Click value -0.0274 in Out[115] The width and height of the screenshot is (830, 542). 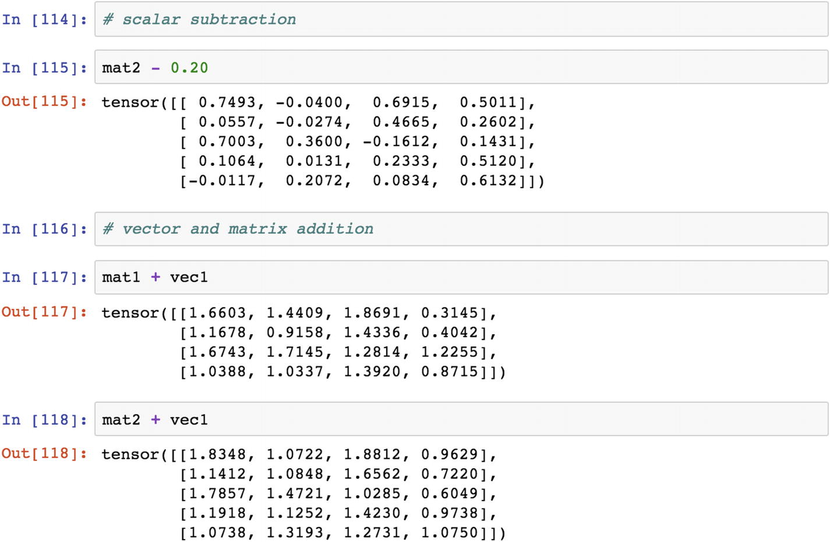(x=309, y=122)
